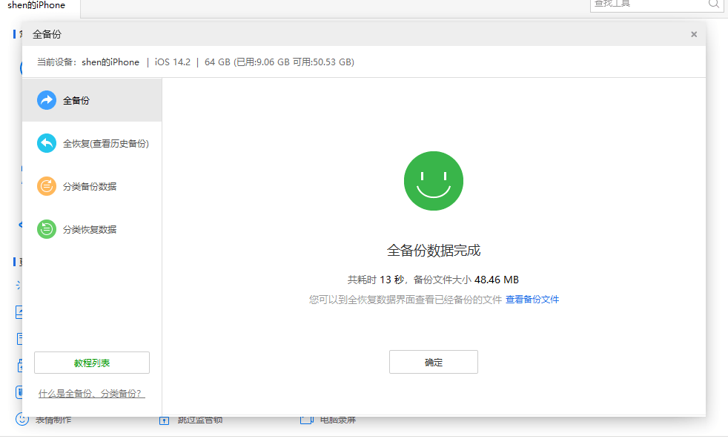The height and width of the screenshot is (439, 728).
Task: Open 电脑录屏 tool icon in background
Action: click(x=306, y=420)
